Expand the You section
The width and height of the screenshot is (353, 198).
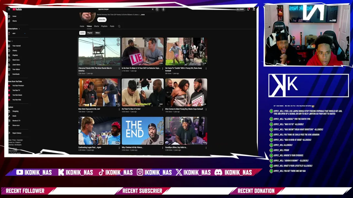(x=10, y=41)
